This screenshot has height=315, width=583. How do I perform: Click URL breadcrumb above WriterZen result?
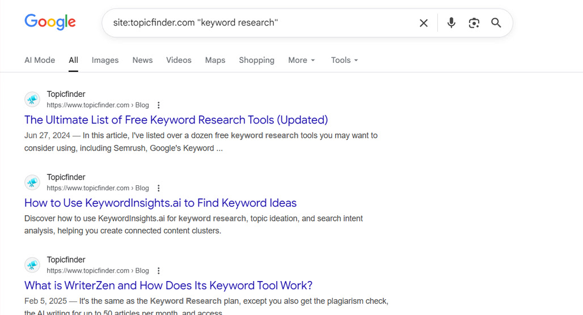98,271
